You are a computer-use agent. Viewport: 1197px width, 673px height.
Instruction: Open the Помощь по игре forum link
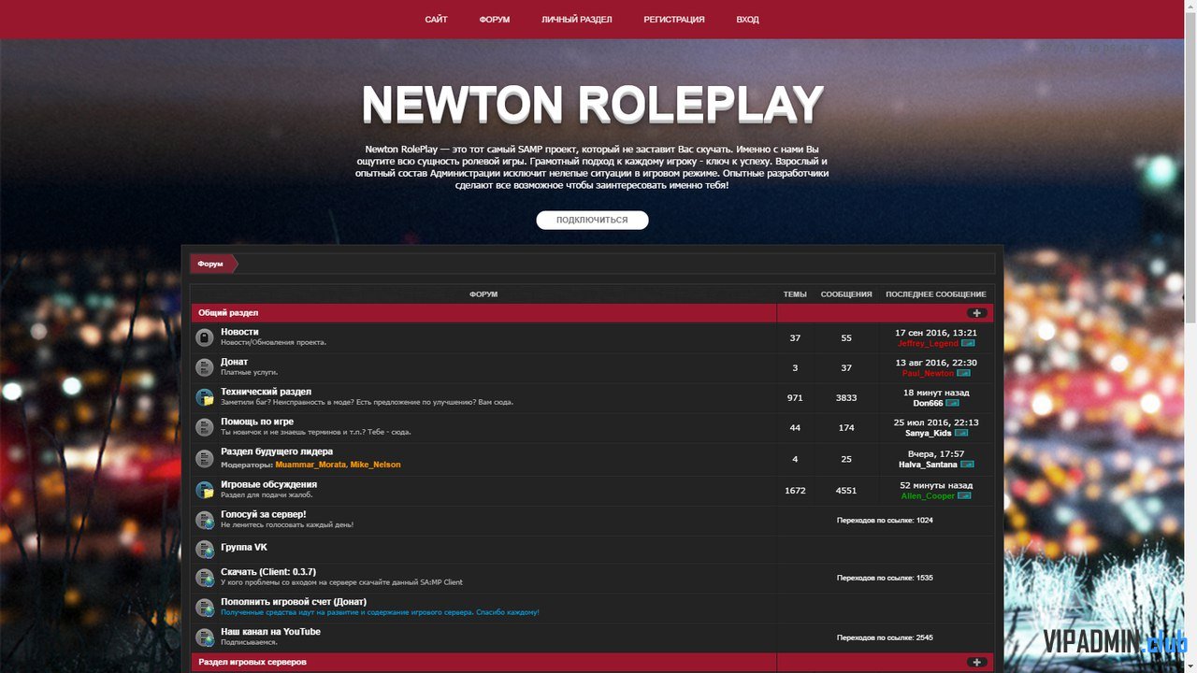257,422
